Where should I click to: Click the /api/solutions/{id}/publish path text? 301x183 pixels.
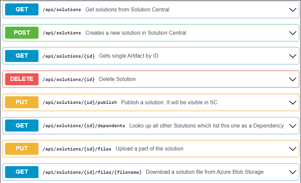coord(79,102)
